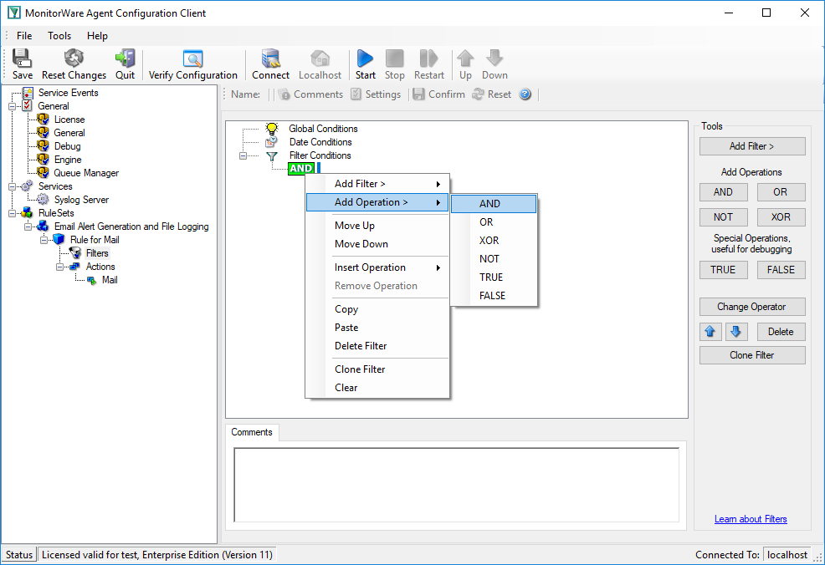Screen dimensions: 825x565
Task: Click the Settings icon in the rule bar
Action: click(356, 94)
